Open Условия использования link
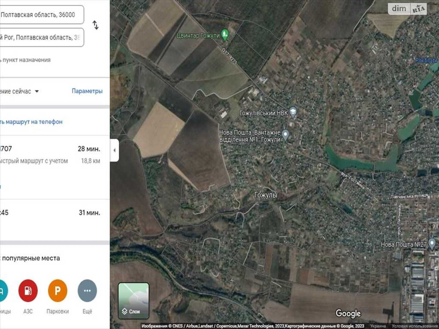The width and height of the screenshot is (439, 329). [x=415, y=326]
